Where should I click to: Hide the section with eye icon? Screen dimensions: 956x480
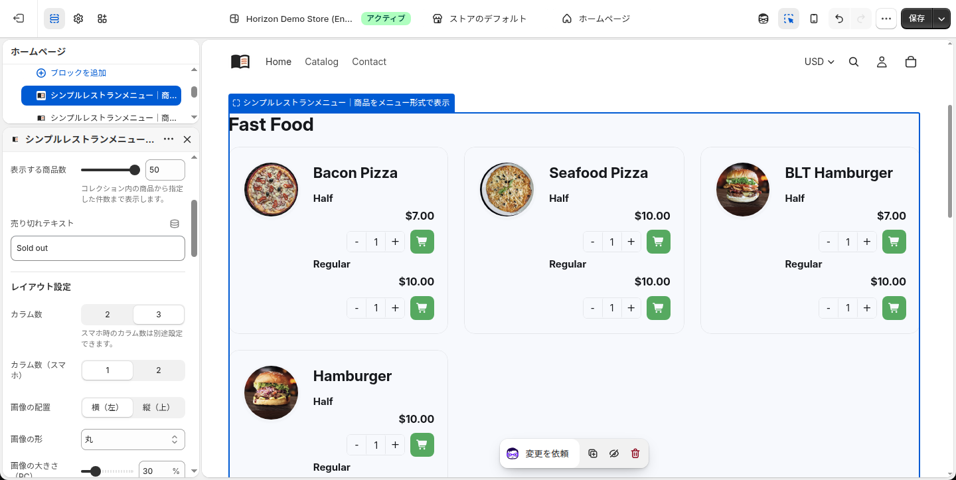point(614,453)
